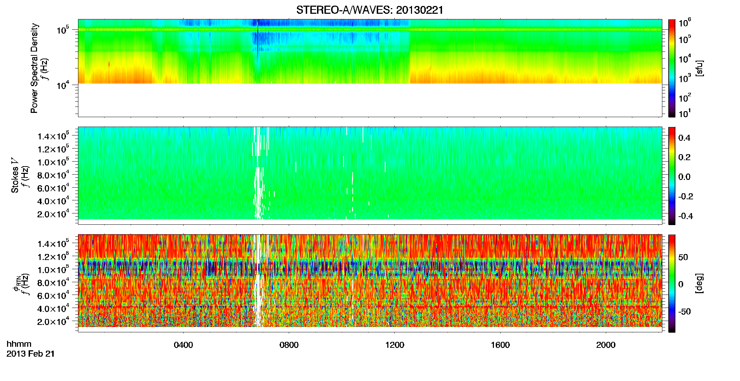The image size is (740, 381).
Task: Click the Stokes V spectrogram panel
Action: 370,176
